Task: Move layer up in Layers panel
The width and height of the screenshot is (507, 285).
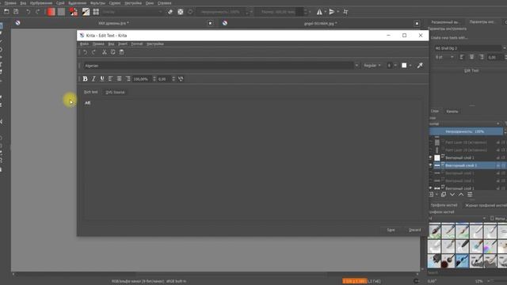Action: (461, 194)
